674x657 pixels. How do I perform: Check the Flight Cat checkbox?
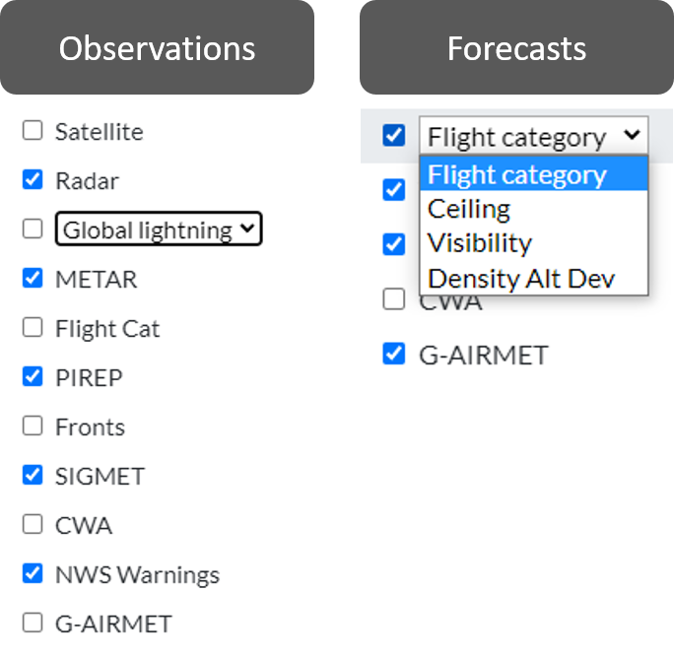(x=34, y=328)
